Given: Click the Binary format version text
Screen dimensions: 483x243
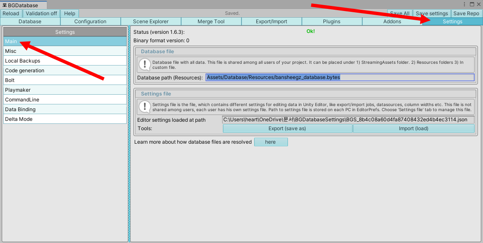Looking at the screenshot, I should (161, 41).
